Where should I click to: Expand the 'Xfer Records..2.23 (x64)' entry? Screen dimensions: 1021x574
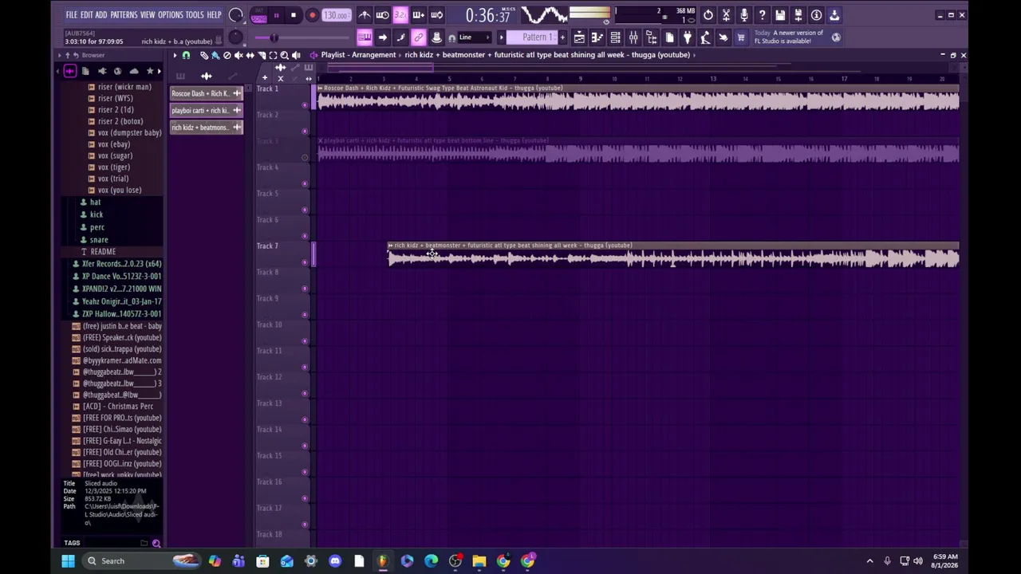tap(121, 264)
